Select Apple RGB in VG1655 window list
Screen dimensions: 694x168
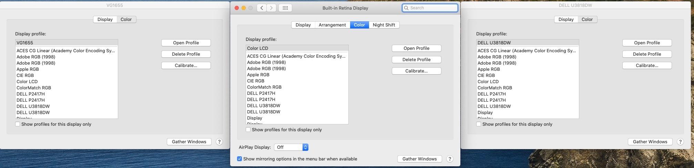67,69
